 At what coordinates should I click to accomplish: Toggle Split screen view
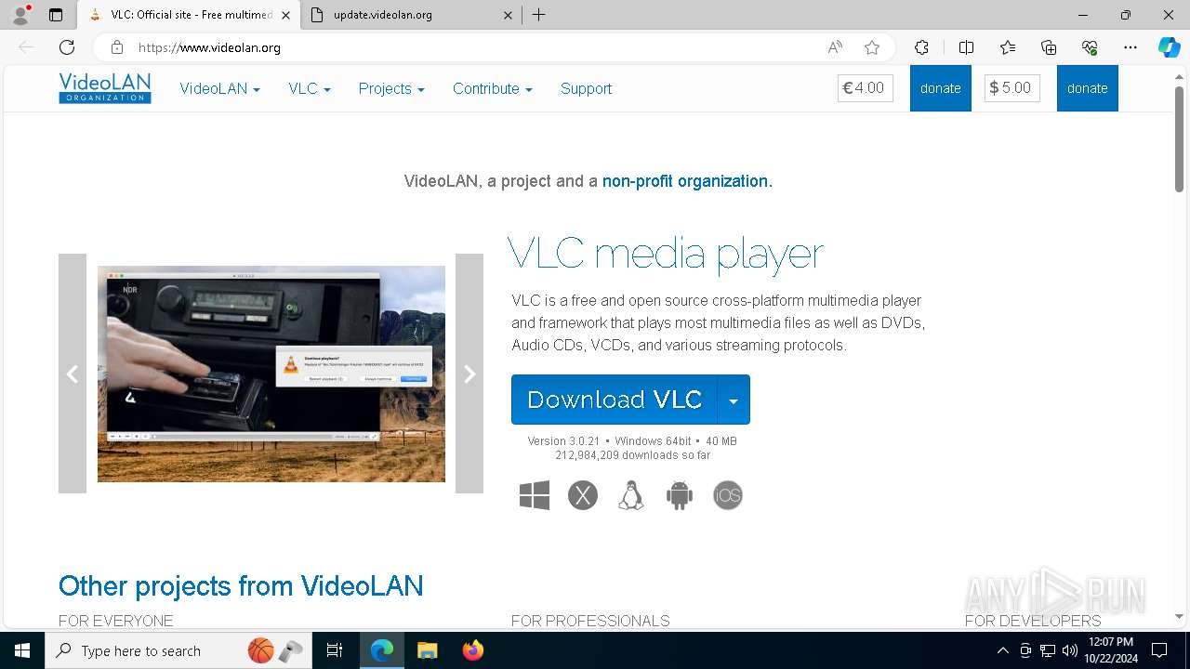click(966, 47)
